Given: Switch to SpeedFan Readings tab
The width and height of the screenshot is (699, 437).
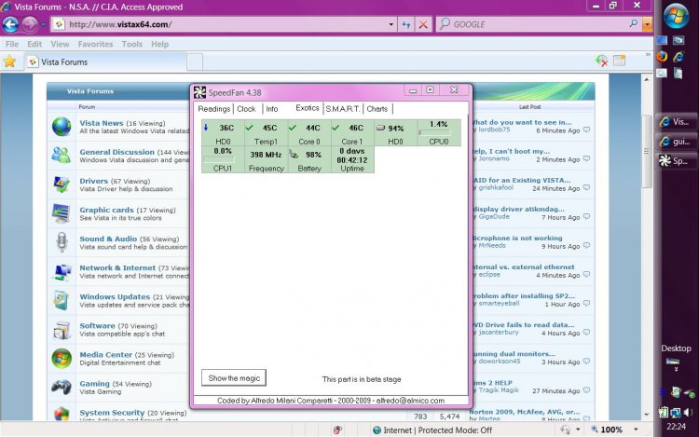Looking at the screenshot, I should [x=214, y=109].
